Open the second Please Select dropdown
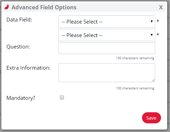Image resolution: width=170 pixels, height=132 pixels. [107, 35]
